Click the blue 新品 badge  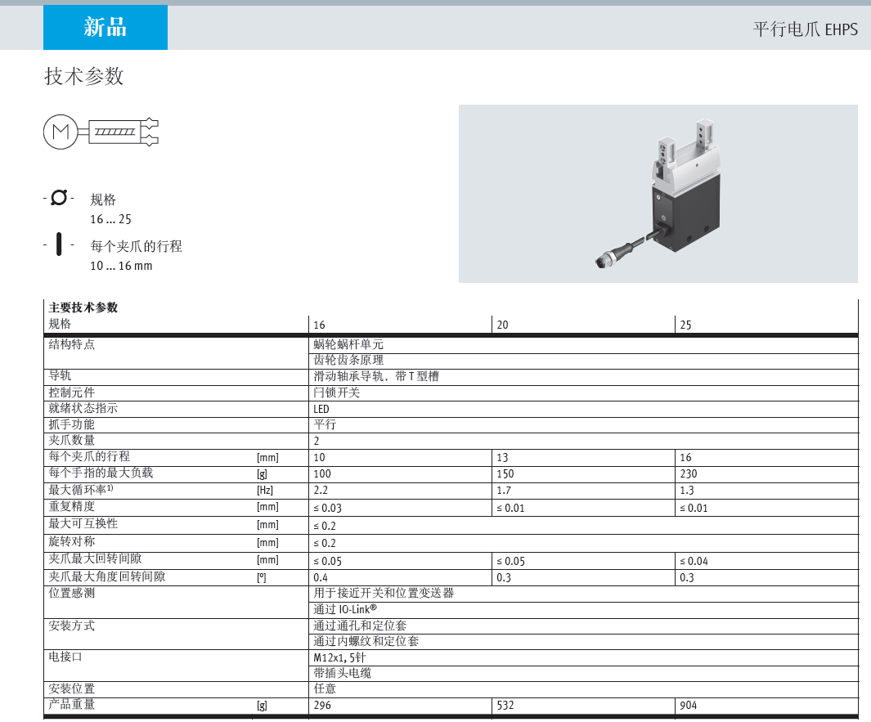coord(106,27)
